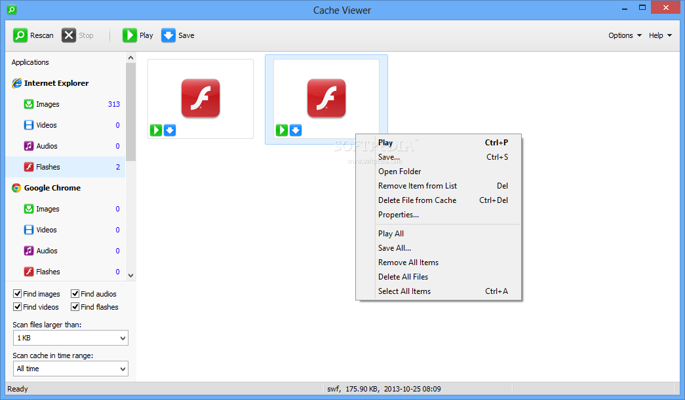Open the Scan cache time range dropdown
685x400 pixels.
point(70,369)
